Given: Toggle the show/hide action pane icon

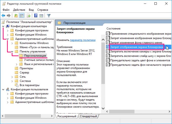Looking at the screenshot, I should pyautogui.click(x=41, y=16).
